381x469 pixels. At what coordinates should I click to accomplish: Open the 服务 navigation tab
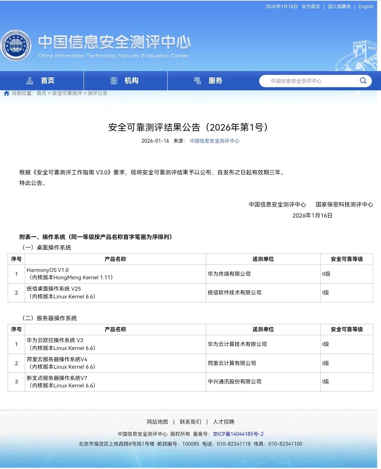click(210, 81)
